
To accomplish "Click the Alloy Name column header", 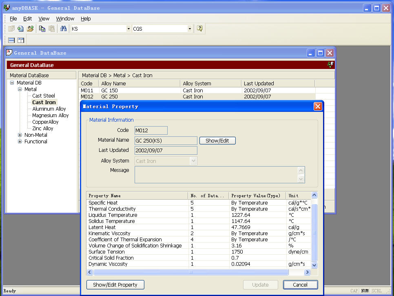I will 139,84.
